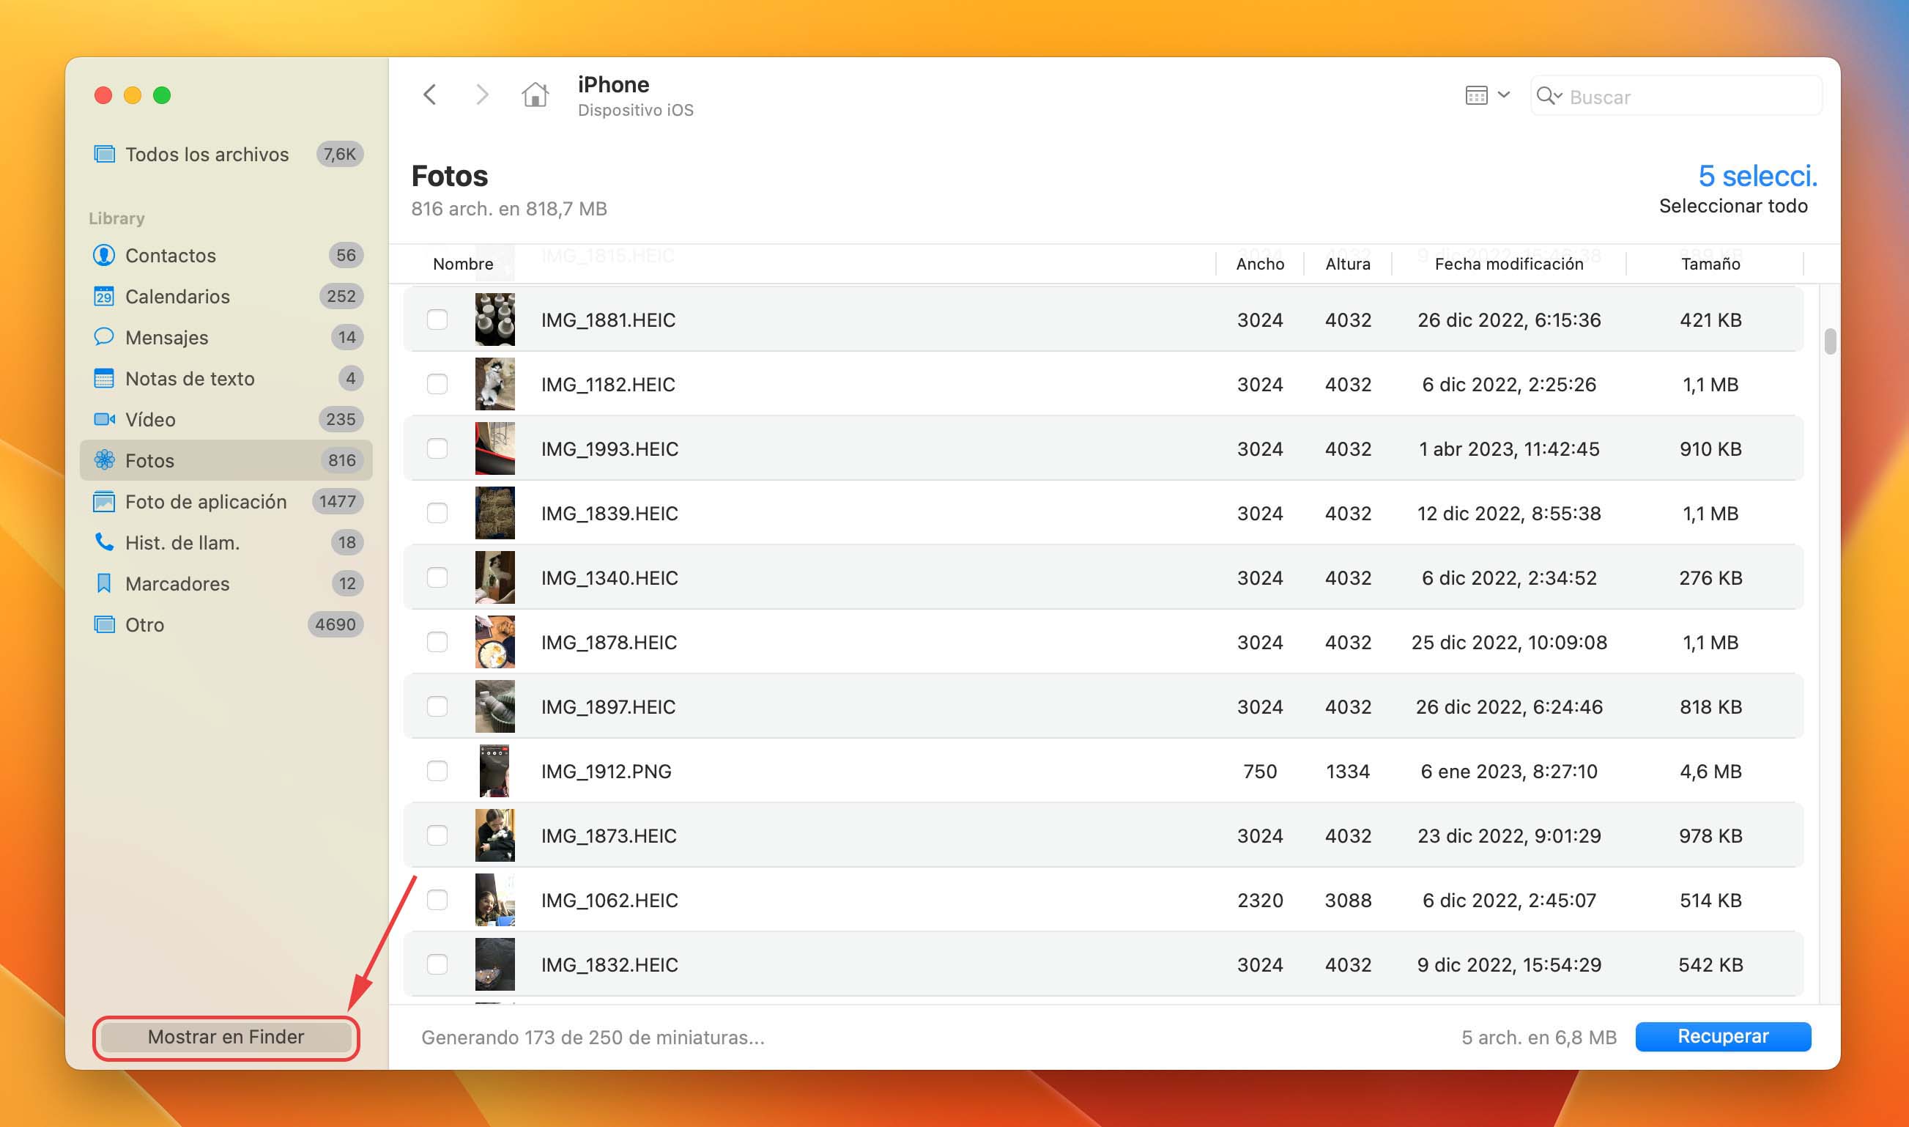The width and height of the screenshot is (1909, 1127).
Task: Tick checkbox for IMG_1340.HEIC
Action: [x=437, y=578]
